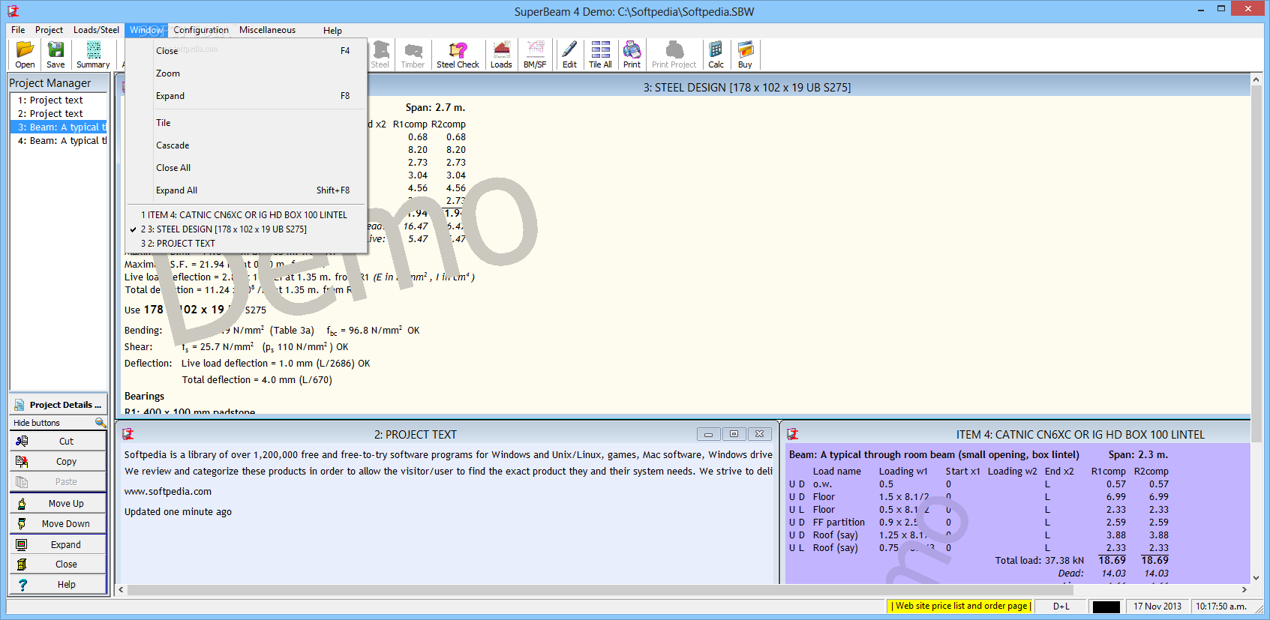
Task: Click the Expand button in Project Manager
Action: point(59,545)
